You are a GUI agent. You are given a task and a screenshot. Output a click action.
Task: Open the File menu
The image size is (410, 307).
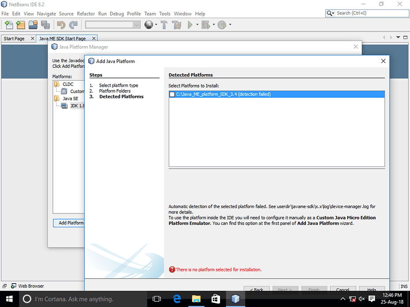click(x=5, y=14)
